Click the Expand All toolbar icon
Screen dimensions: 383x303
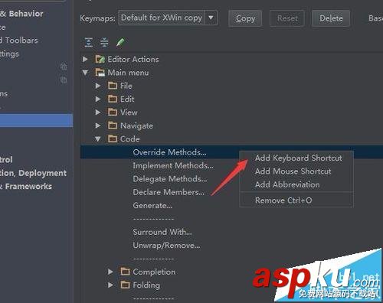pyautogui.click(x=89, y=42)
